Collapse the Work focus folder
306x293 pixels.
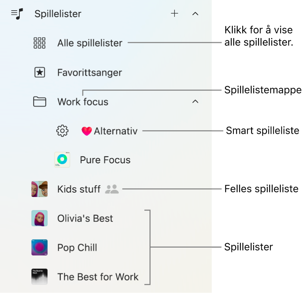coord(195,102)
